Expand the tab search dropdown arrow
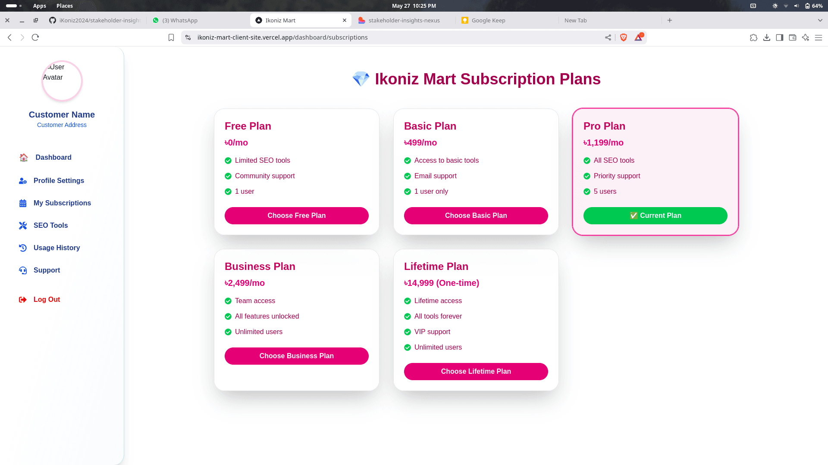 point(820,20)
